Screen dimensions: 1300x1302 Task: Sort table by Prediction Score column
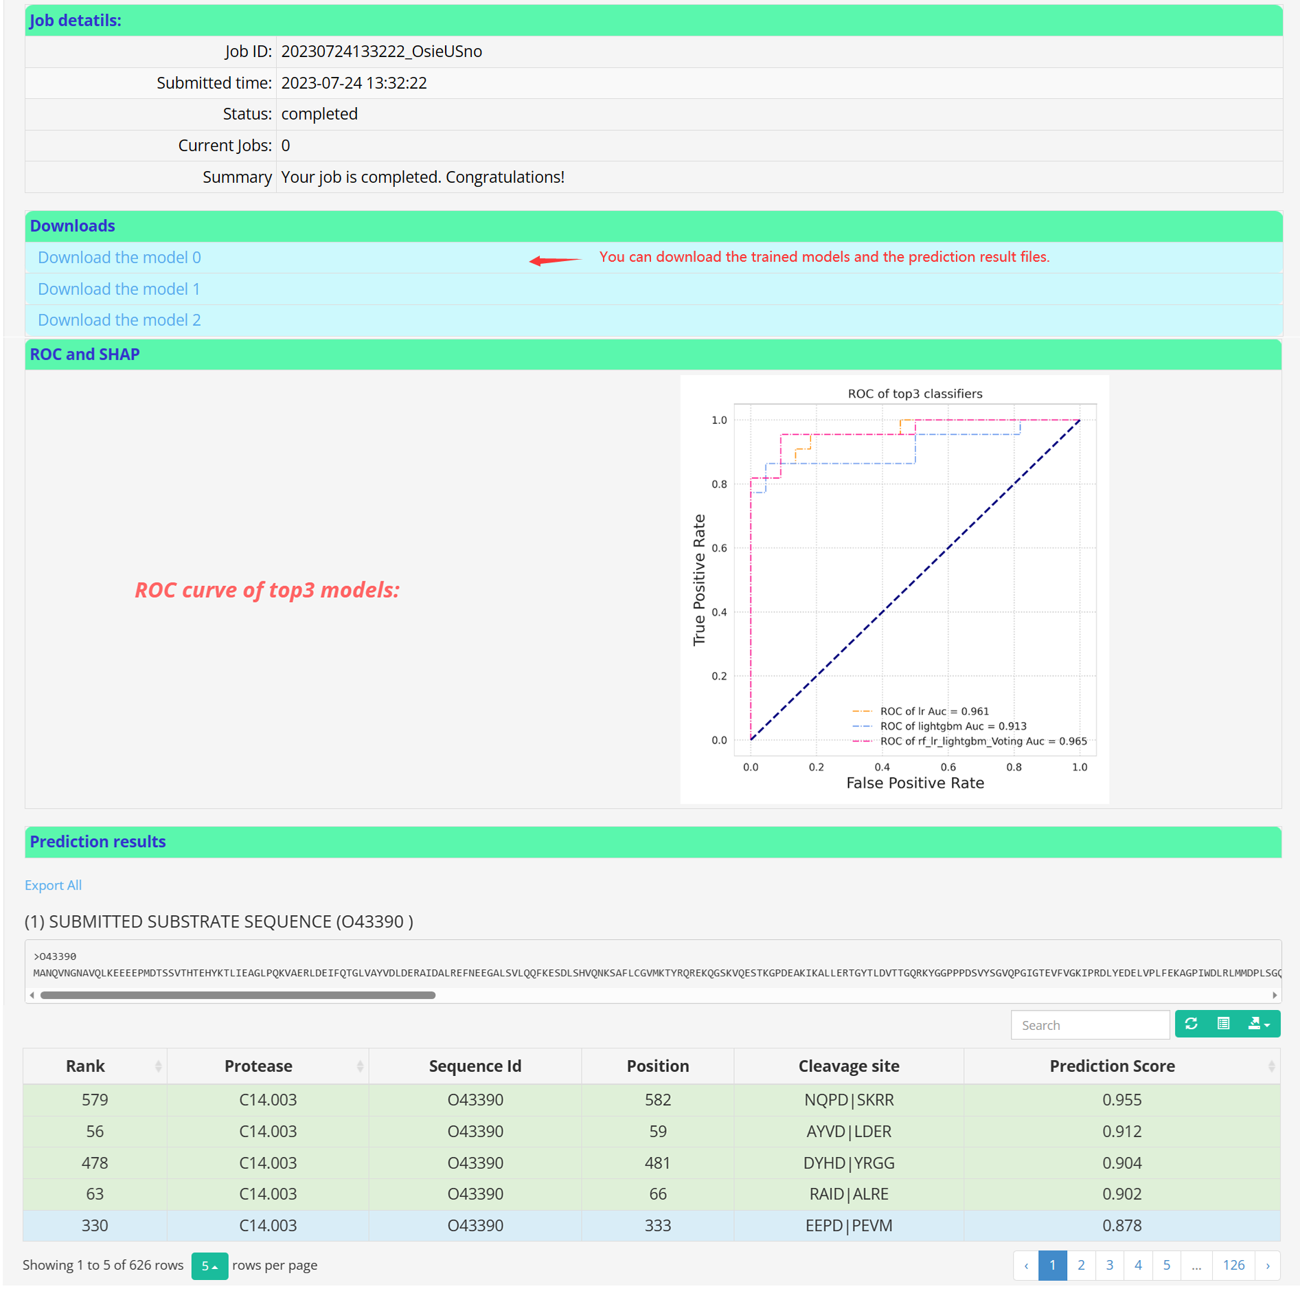1121,1066
